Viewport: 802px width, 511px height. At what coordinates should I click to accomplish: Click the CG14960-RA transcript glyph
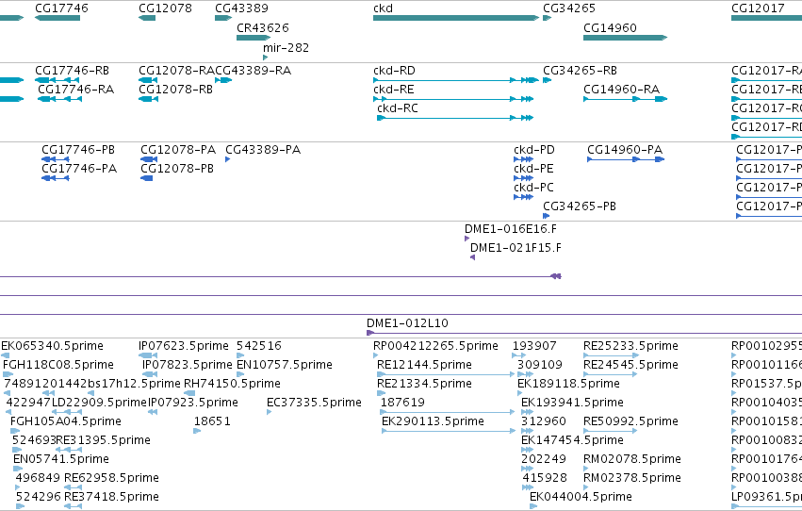click(x=626, y=99)
